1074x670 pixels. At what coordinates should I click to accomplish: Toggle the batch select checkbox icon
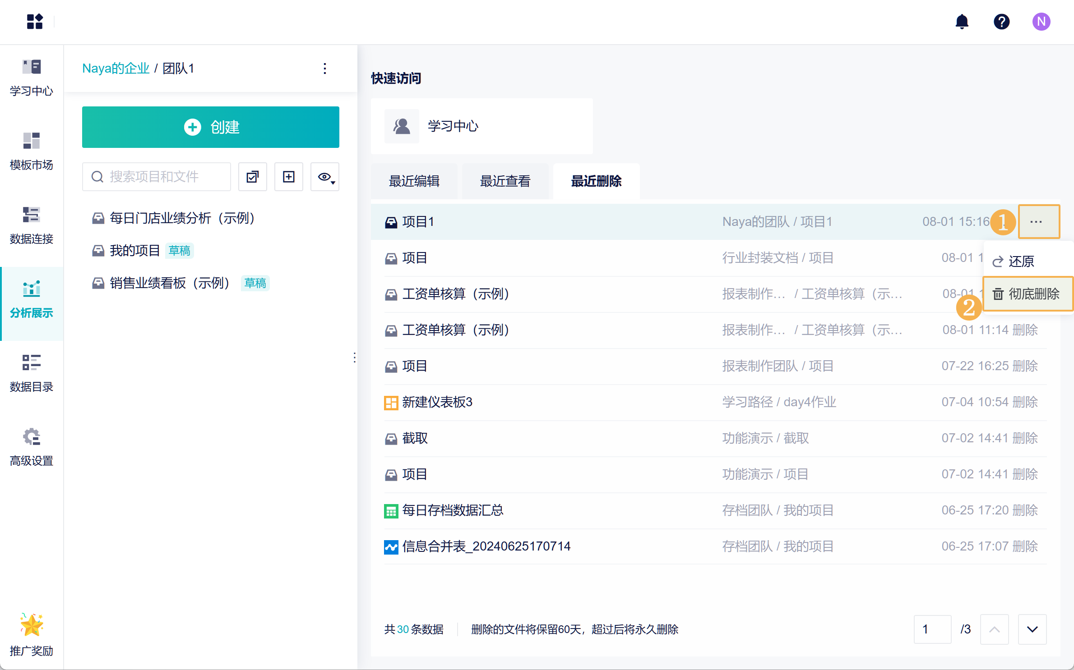(x=253, y=177)
